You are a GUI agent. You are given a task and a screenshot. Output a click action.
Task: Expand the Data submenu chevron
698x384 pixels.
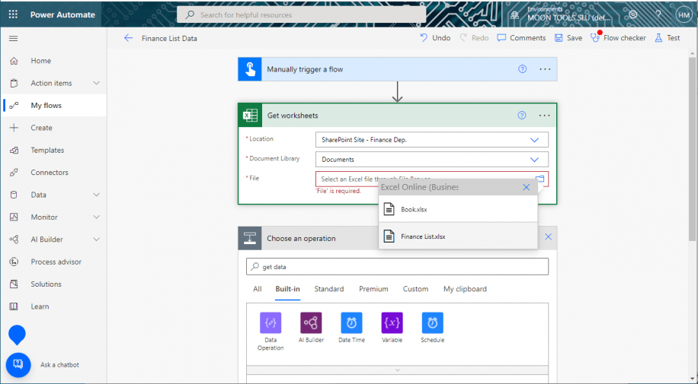coord(96,195)
